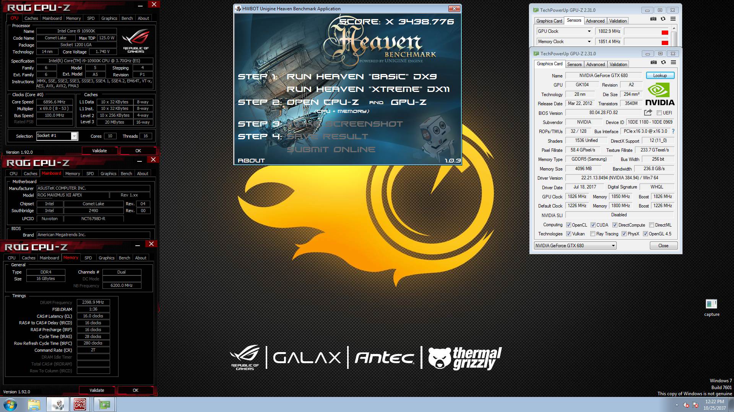
Task: Switch to SPD tab in top CPU-Z window
Action: click(91, 18)
